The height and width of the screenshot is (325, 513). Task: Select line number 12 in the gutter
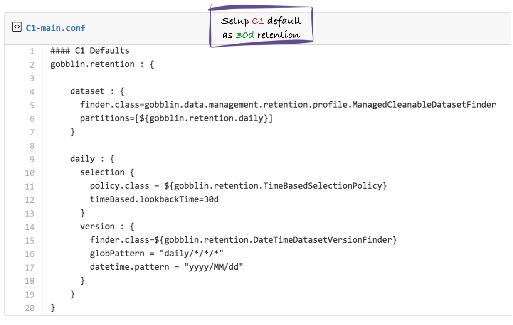pos(30,199)
